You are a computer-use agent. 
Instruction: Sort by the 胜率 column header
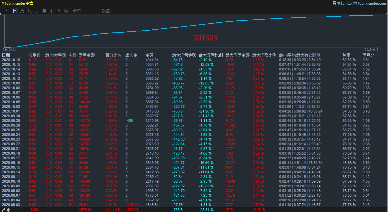pyautogui.click(x=347, y=55)
